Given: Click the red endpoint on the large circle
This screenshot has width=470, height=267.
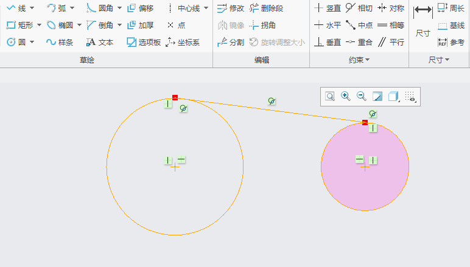Looking at the screenshot, I should click(x=175, y=97).
